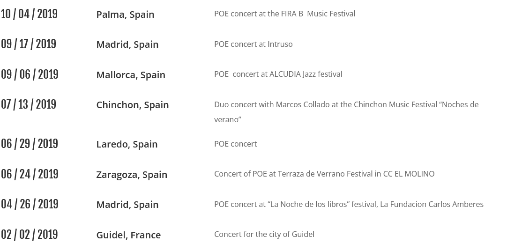
Task: Select the Laredo, Spain location
Action: (127, 144)
